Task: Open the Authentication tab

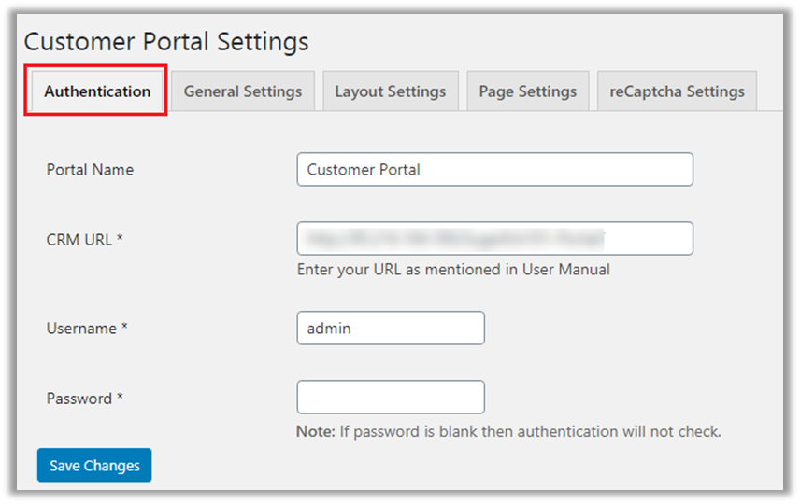Action: point(96,91)
